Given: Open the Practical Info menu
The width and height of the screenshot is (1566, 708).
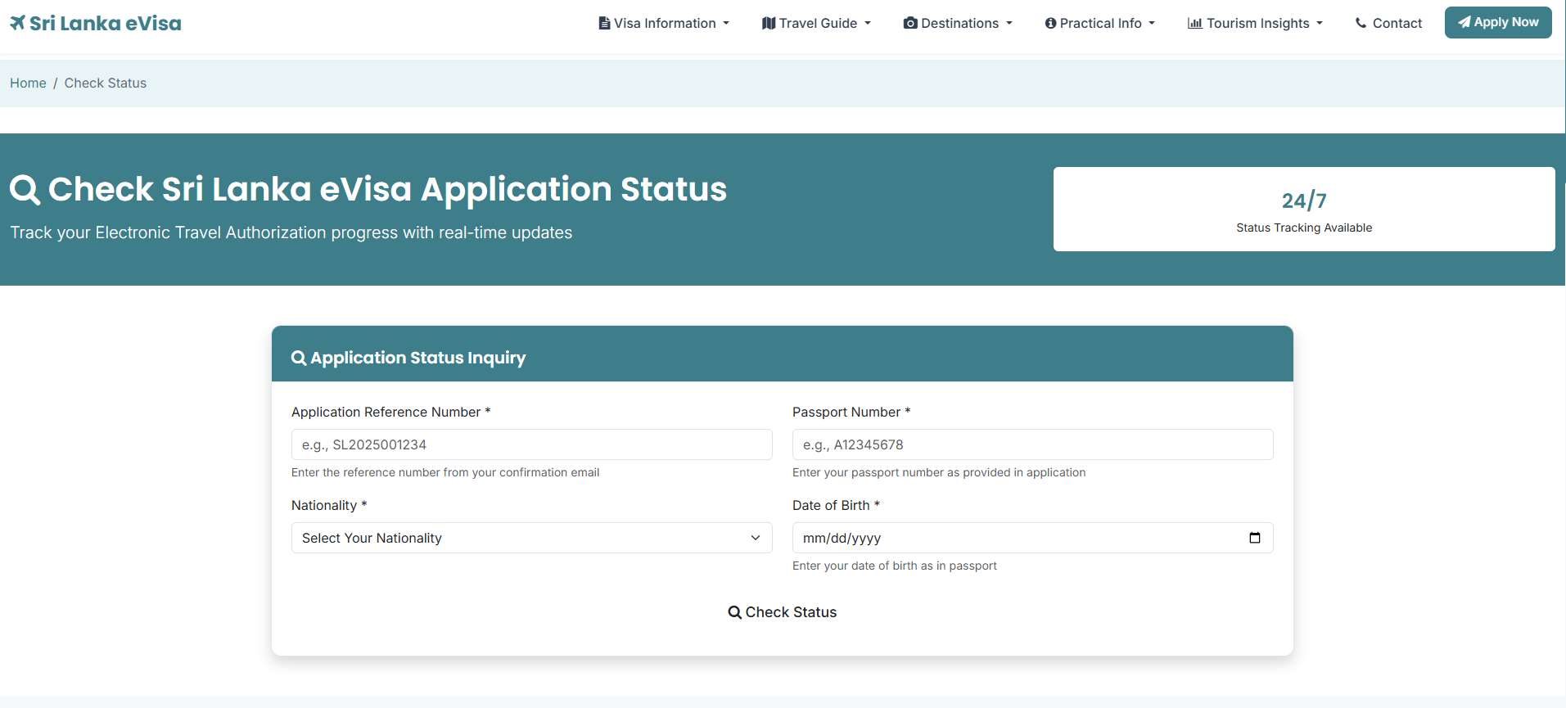Looking at the screenshot, I should (x=1100, y=23).
